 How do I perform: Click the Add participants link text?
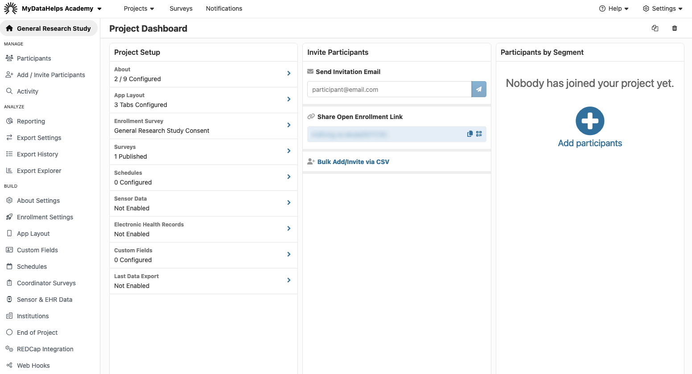589,143
